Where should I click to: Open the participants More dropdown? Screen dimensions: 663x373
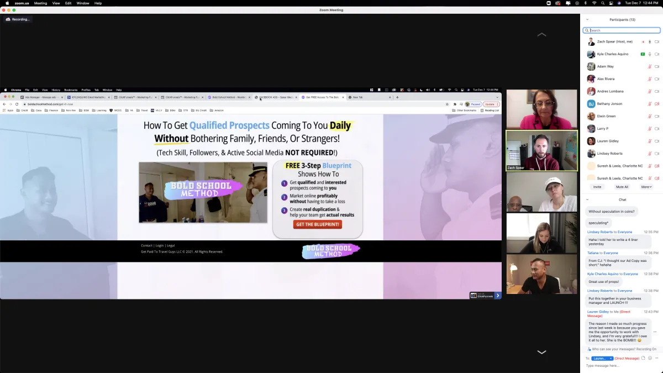click(646, 187)
